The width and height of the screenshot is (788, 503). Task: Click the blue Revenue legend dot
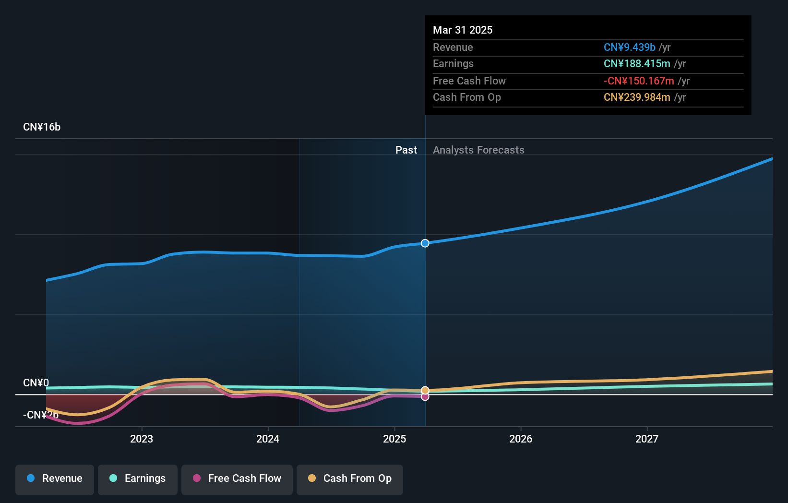(31, 478)
